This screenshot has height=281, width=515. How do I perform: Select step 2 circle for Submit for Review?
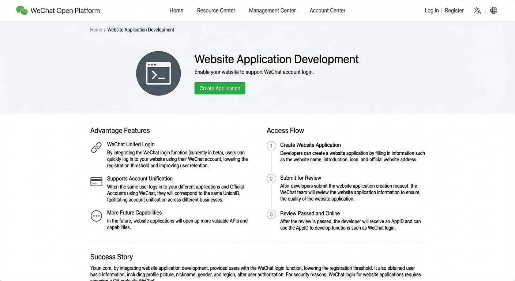click(271, 179)
